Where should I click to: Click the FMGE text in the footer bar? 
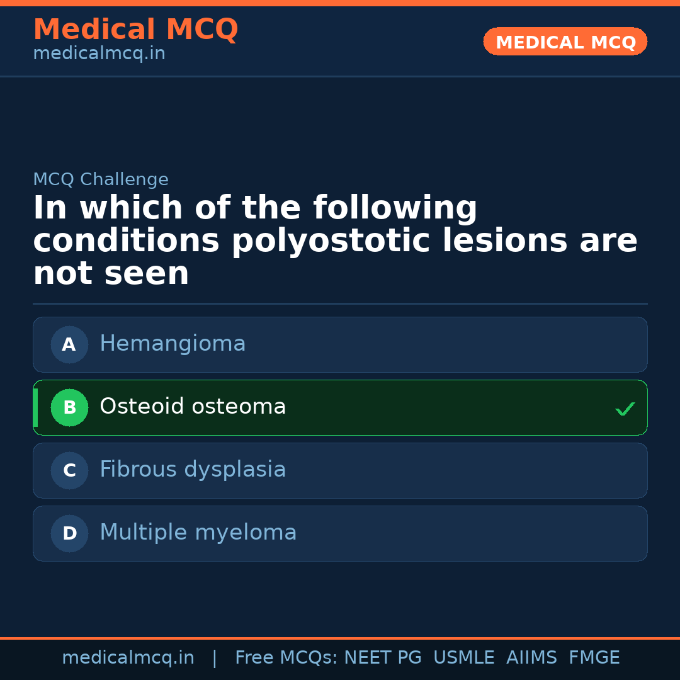tap(594, 657)
